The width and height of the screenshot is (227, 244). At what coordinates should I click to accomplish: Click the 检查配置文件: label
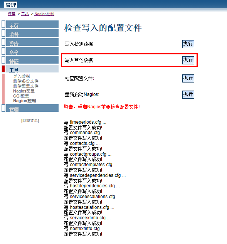click(79, 78)
